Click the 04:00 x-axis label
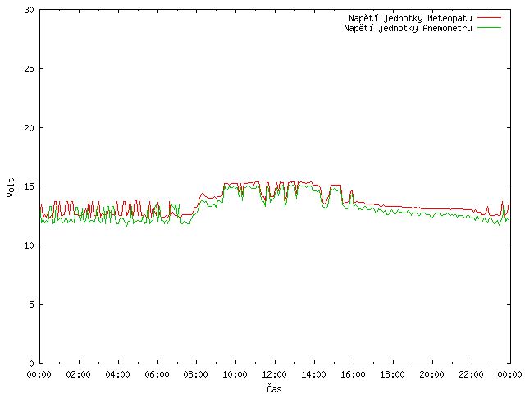 [x=117, y=374]
